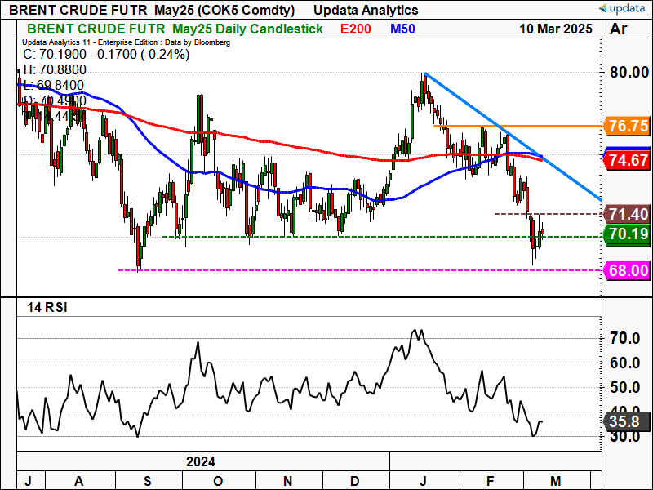This screenshot has height=490, width=653.
Task: Click the 2024 year label on time axis
Action: [x=201, y=461]
